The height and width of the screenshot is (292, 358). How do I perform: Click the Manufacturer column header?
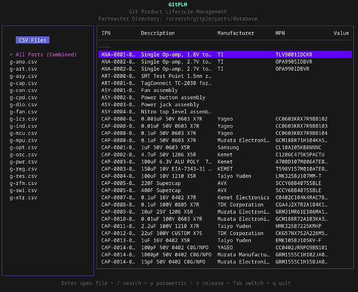point(236,33)
